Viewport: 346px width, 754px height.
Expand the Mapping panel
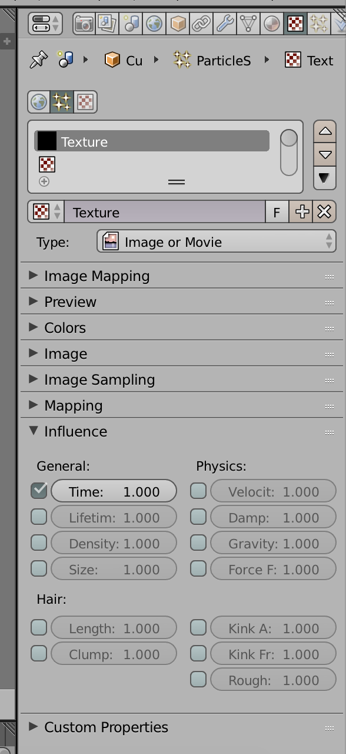coord(181,405)
